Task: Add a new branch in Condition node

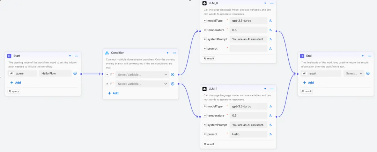Action: 113,93
